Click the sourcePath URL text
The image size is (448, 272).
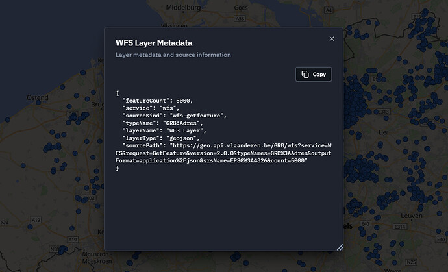223,153
